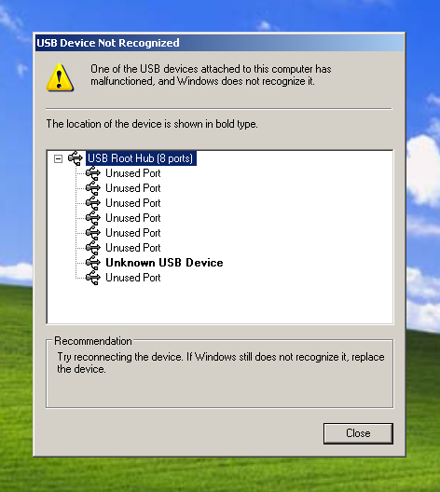Select the first Unused Port label
This screenshot has height=492, width=440.
click(133, 173)
